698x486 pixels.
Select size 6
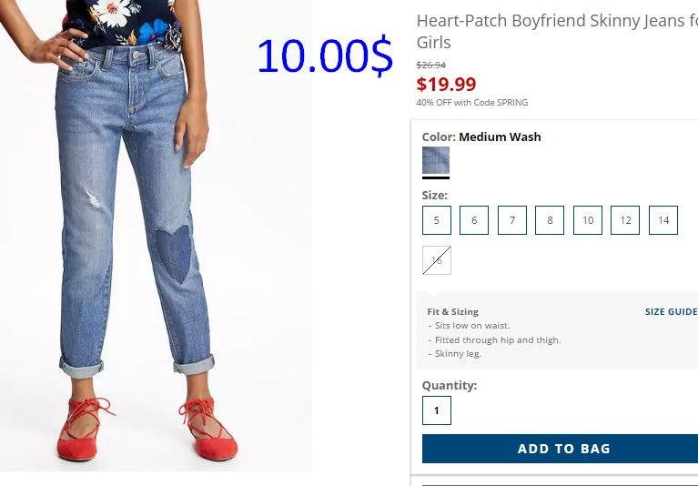[x=473, y=220]
